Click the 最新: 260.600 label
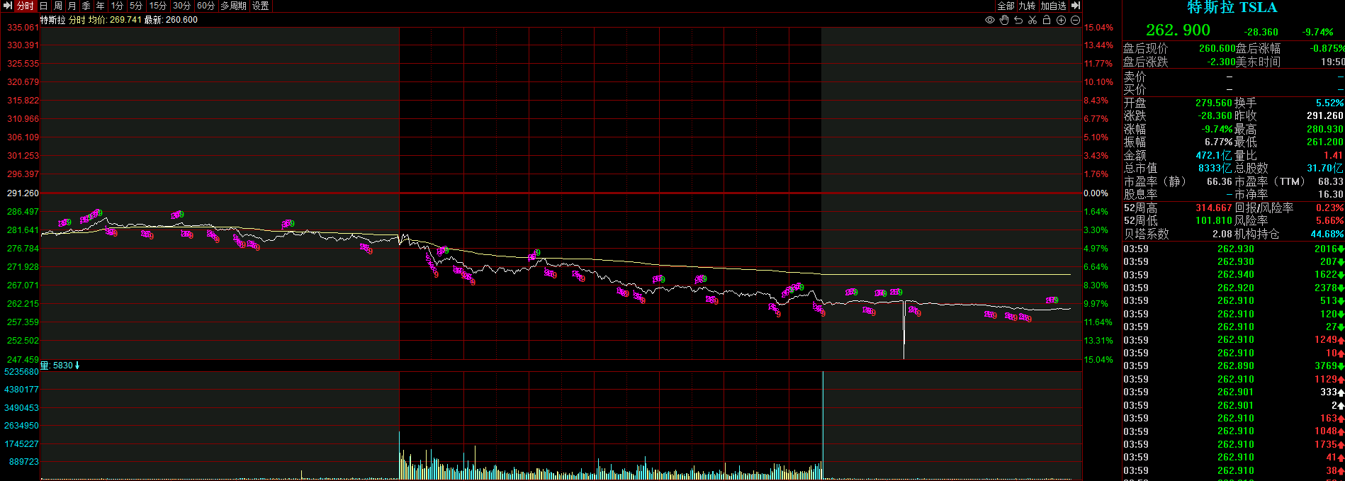This screenshot has height=481, width=1345. click(x=171, y=20)
